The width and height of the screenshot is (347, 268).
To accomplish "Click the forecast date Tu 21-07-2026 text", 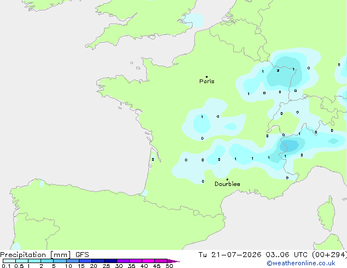I will click(x=230, y=255).
